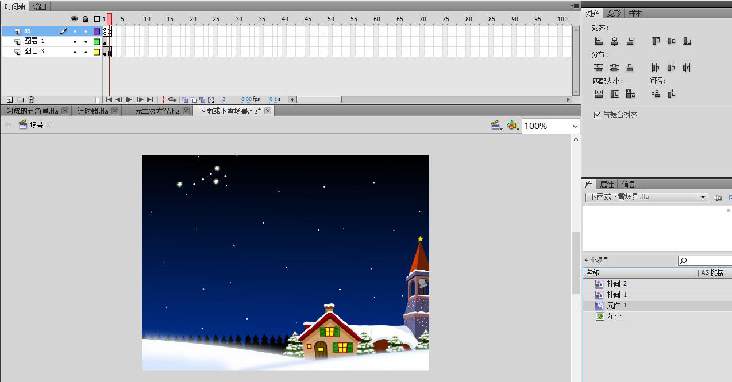The image size is (732, 382).
Task: Align horizontal center icon
Action: (614, 41)
